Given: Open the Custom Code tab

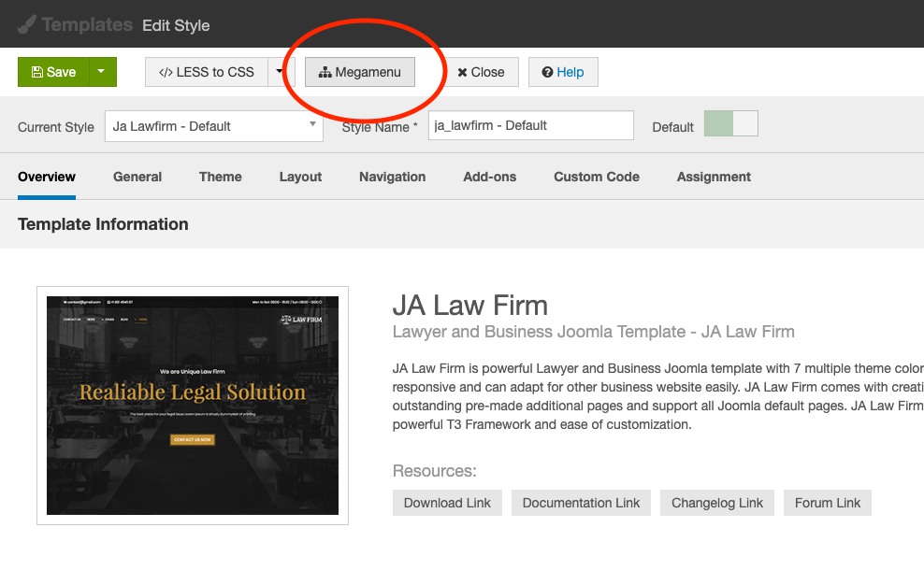Looking at the screenshot, I should 597,177.
